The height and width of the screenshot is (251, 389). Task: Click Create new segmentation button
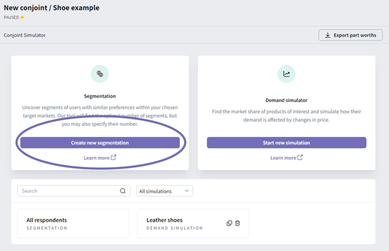[100, 143]
